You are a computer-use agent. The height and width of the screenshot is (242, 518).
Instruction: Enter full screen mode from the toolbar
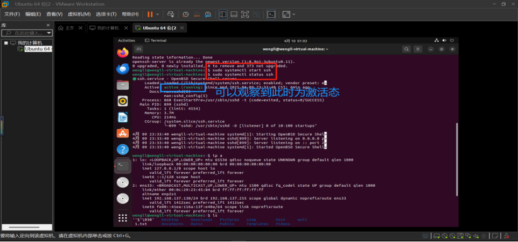tap(245, 14)
